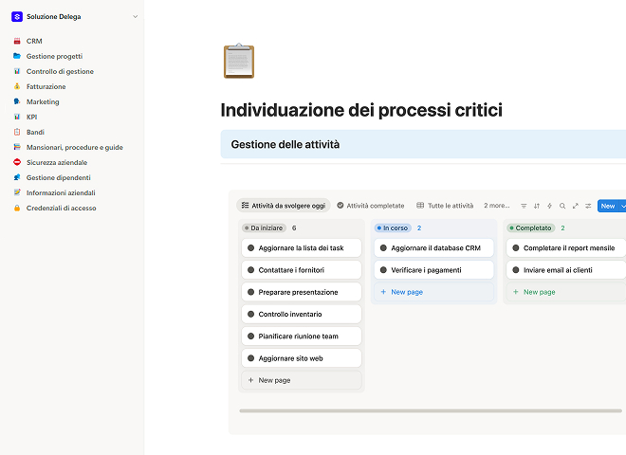The height and width of the screenshot is (455, 626).
Task: Open CRM page from sidebar label
Action: point(34,41)
